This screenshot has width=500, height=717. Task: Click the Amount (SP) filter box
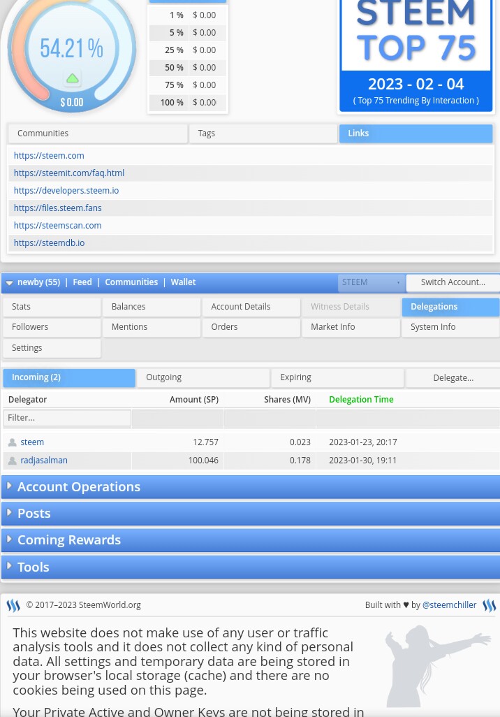click(x=178, y=419)
